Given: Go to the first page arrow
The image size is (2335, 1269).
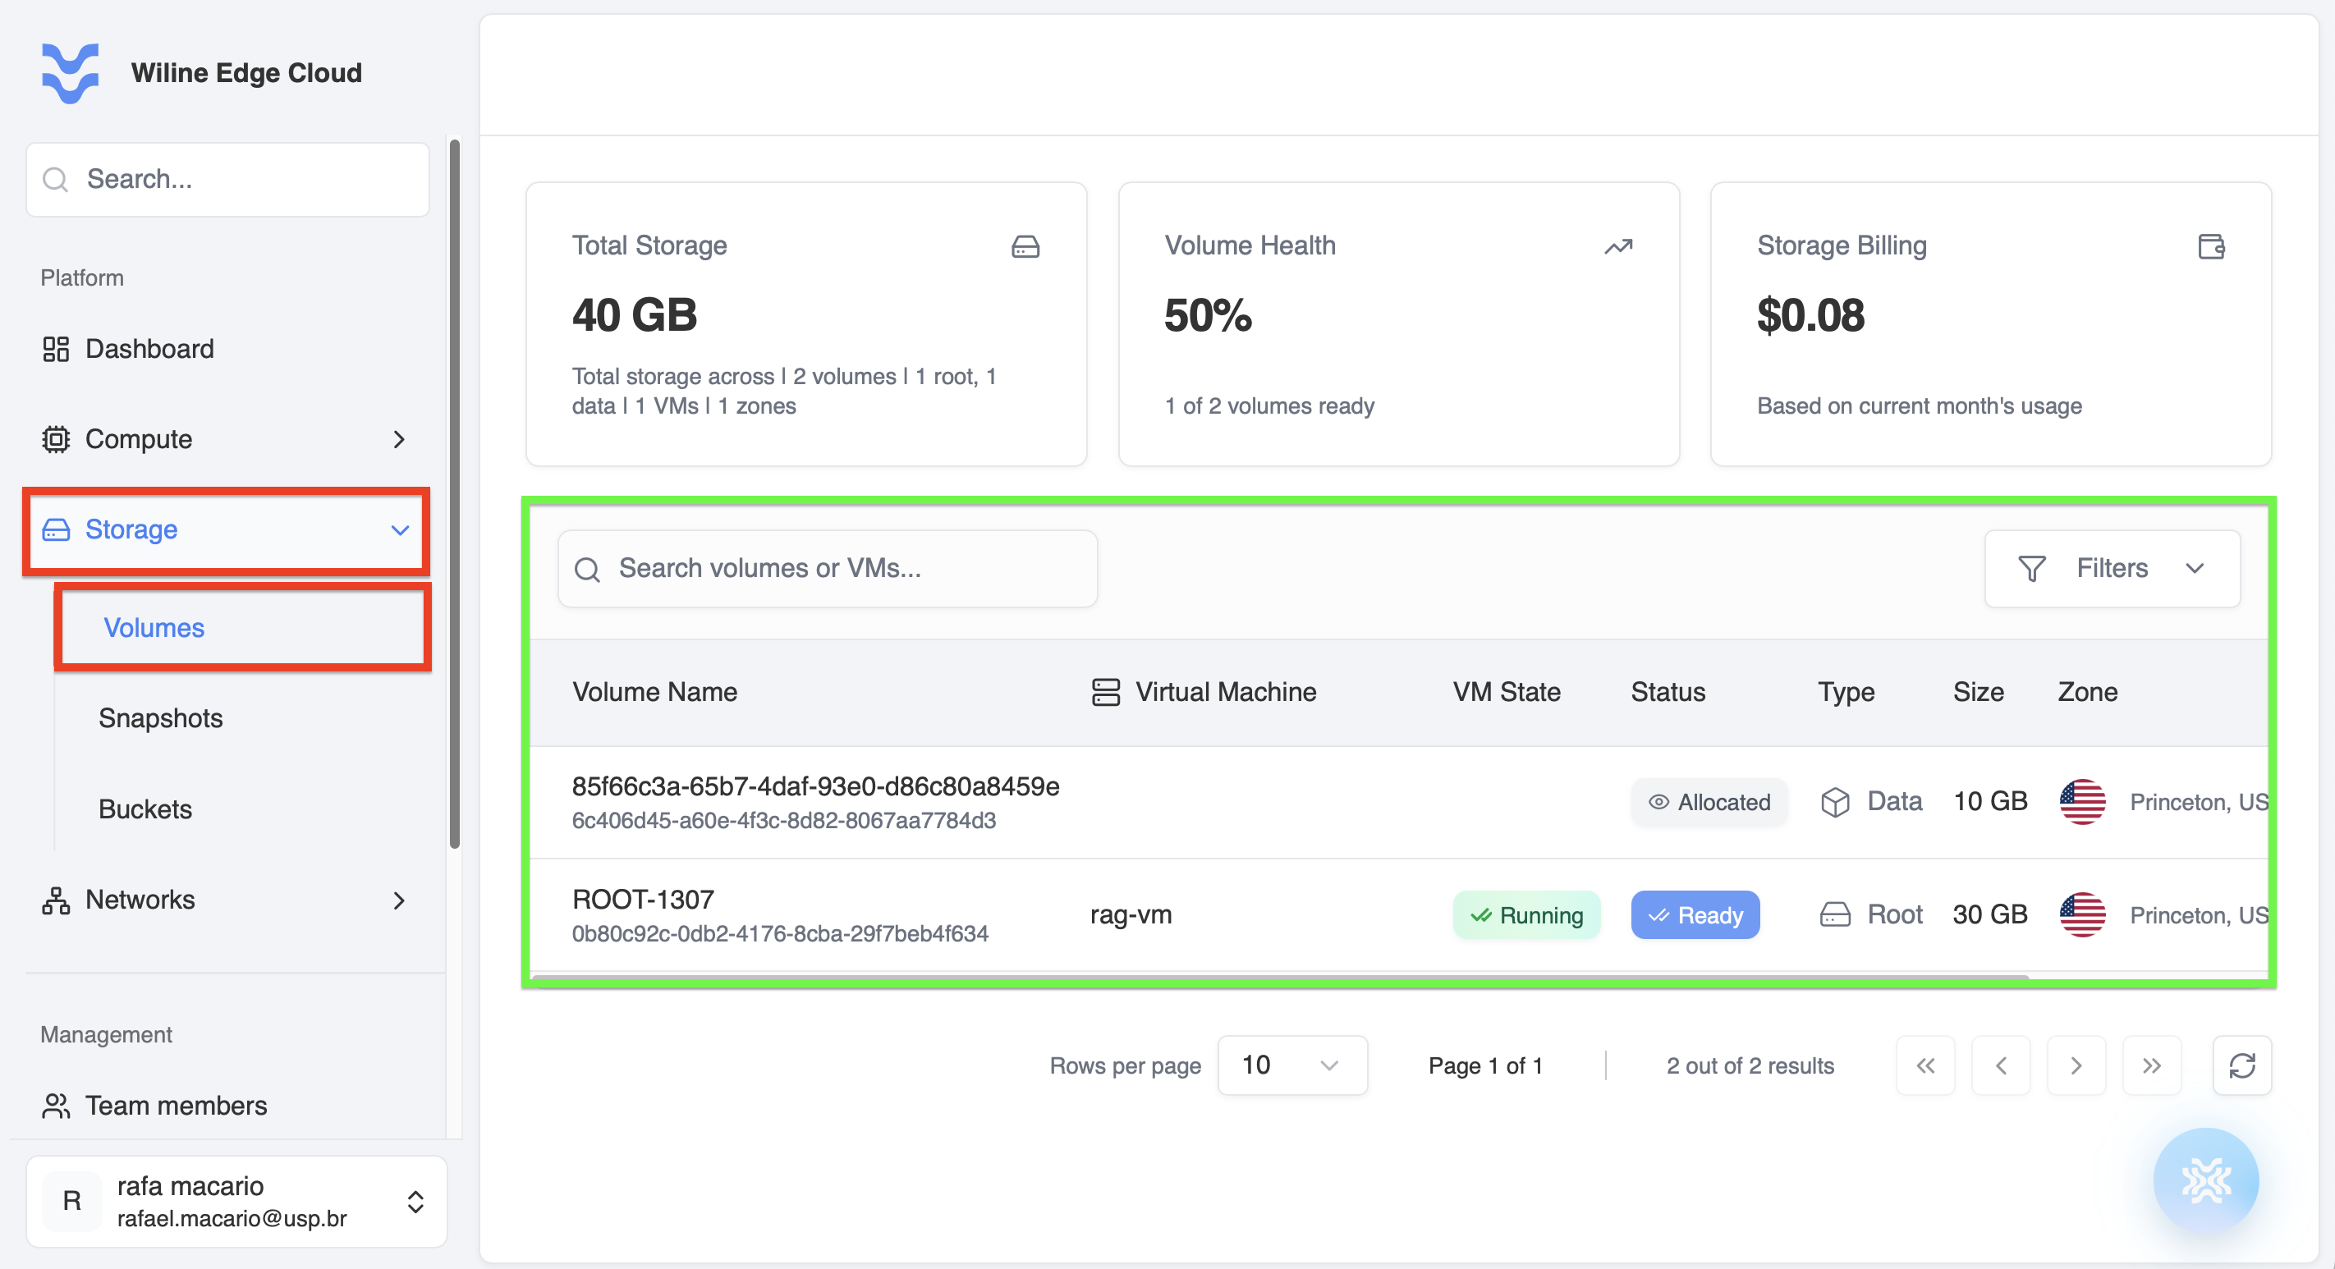Looking at the screenshot, I should [1925, 1065].
